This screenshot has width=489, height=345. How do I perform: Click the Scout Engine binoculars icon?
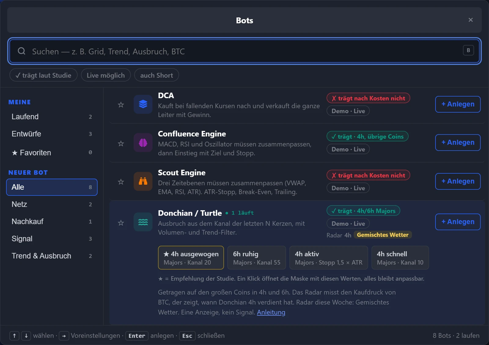[143, 181]
